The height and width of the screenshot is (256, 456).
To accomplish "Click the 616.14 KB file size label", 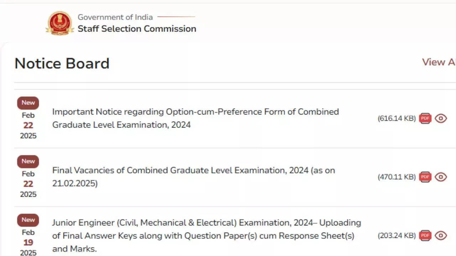I will click(397, 119).
